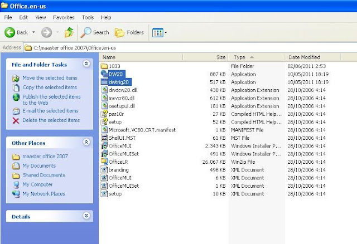
Task: Click Move the selected items
Action: tap(50, 78)
